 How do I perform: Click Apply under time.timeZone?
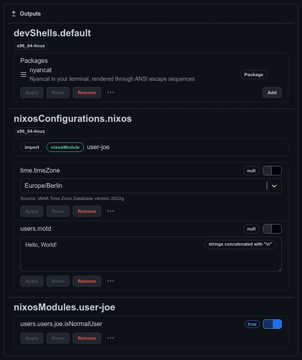click(32, 211)
